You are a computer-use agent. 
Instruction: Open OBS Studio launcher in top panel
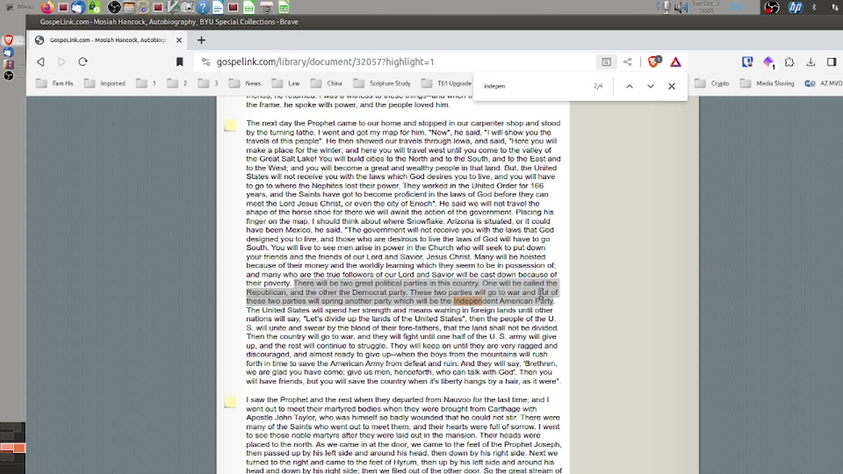point(114,8)
